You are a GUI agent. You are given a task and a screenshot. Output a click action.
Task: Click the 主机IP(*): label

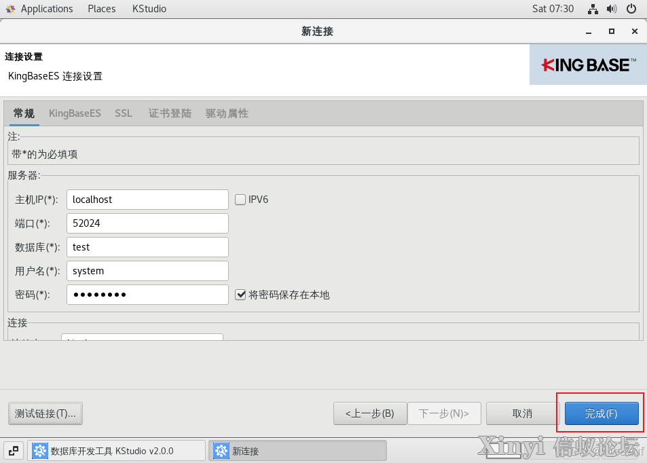click(36, 200)
